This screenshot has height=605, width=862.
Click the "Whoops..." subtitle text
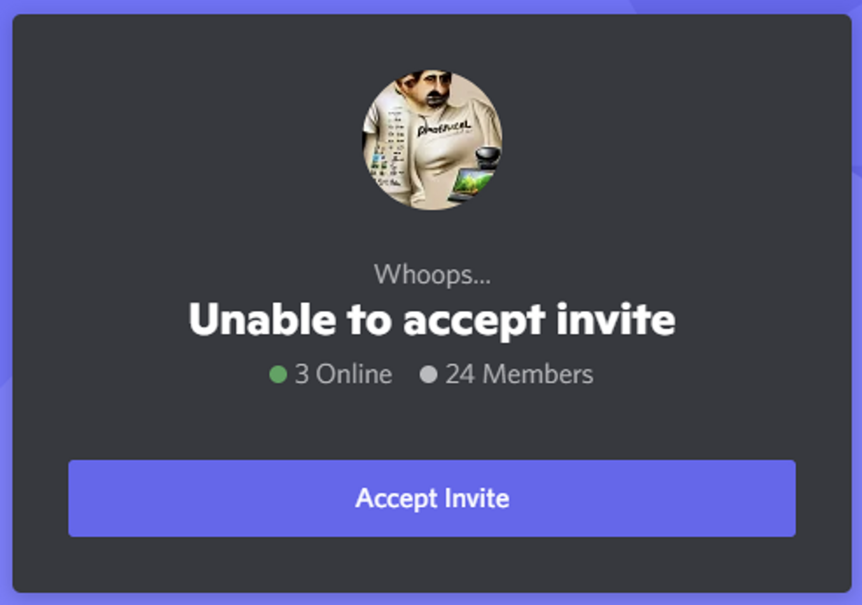tap(432, 274)
